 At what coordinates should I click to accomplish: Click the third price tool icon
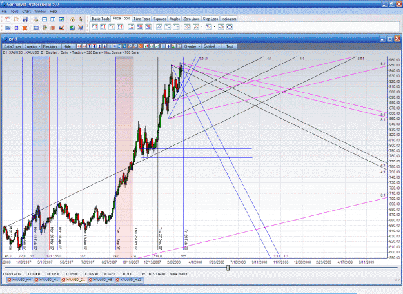pyautogui.click(x=112, y=26)
